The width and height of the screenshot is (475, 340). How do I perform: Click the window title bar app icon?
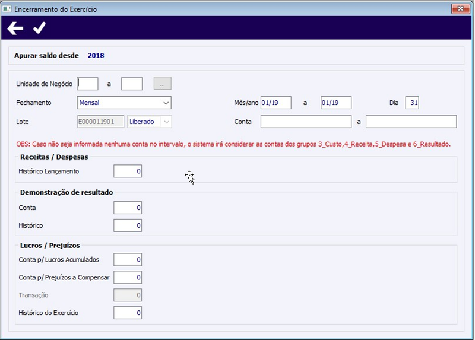[x=7, y=9]
